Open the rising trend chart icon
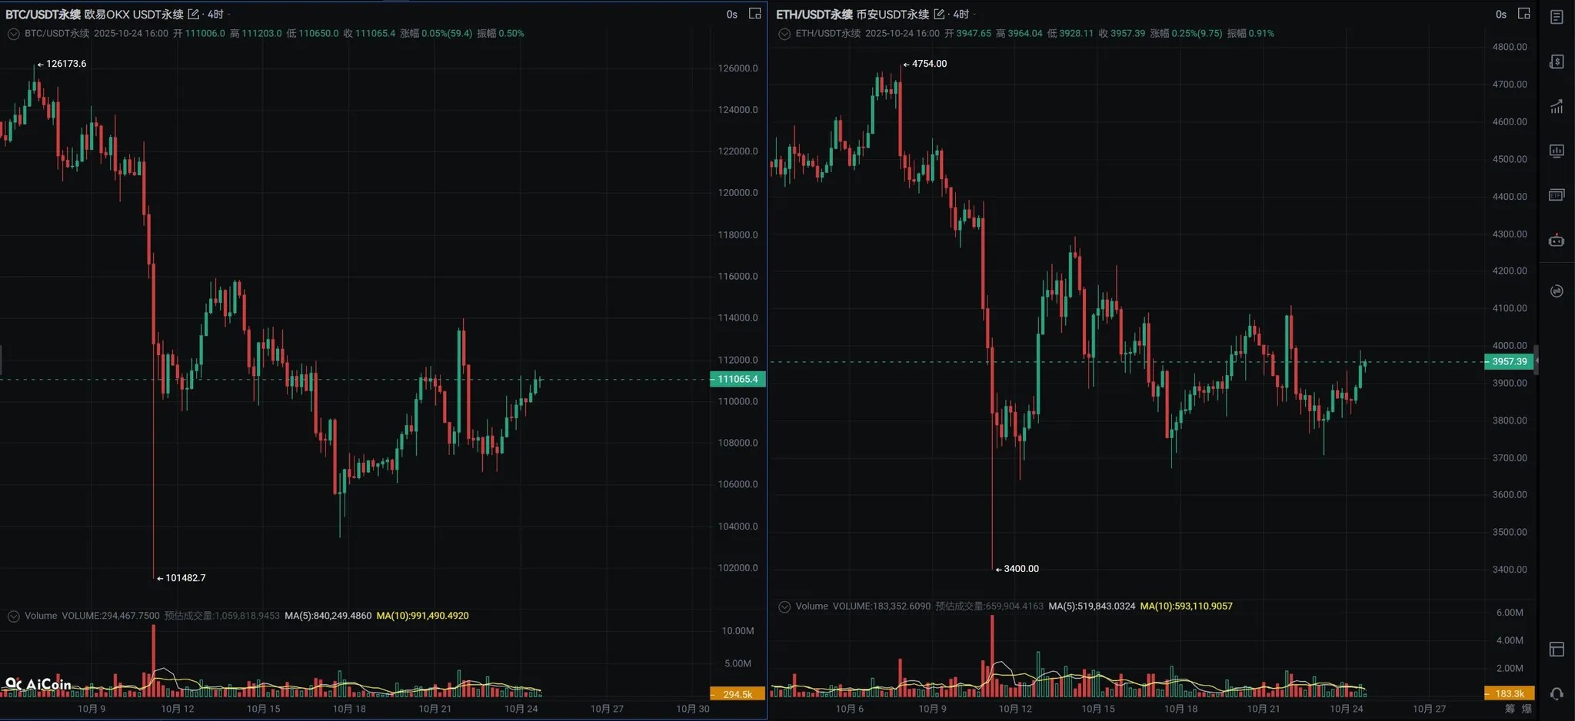Viewport: 1575px width, 721px height. (1556, 106)
